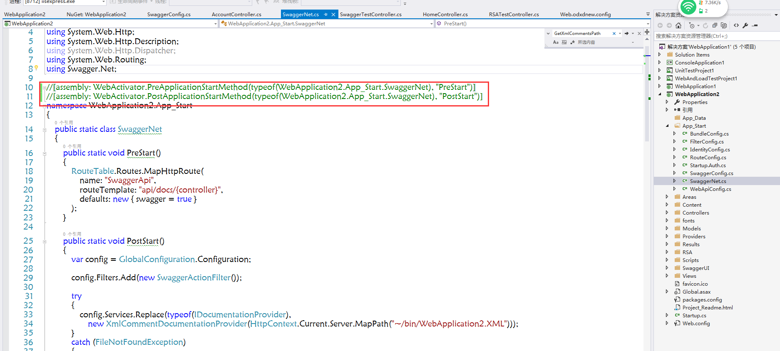Open the tab overflow list arrow
This screenshot has width=780, height=351.
pos(648,14)
